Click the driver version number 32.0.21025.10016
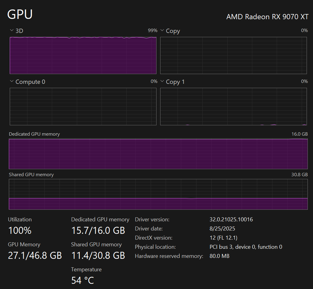Image resolution: width=313 pixels, height=289 pixels. pos(231,219)
